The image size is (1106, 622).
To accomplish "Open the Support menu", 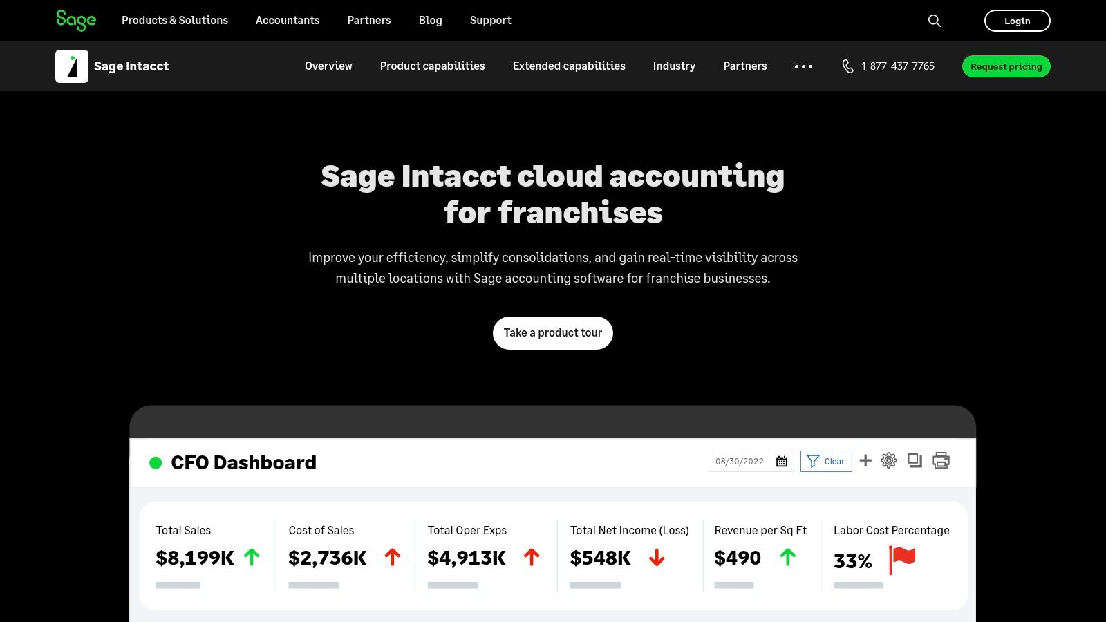I will click(x=491, y=21).
